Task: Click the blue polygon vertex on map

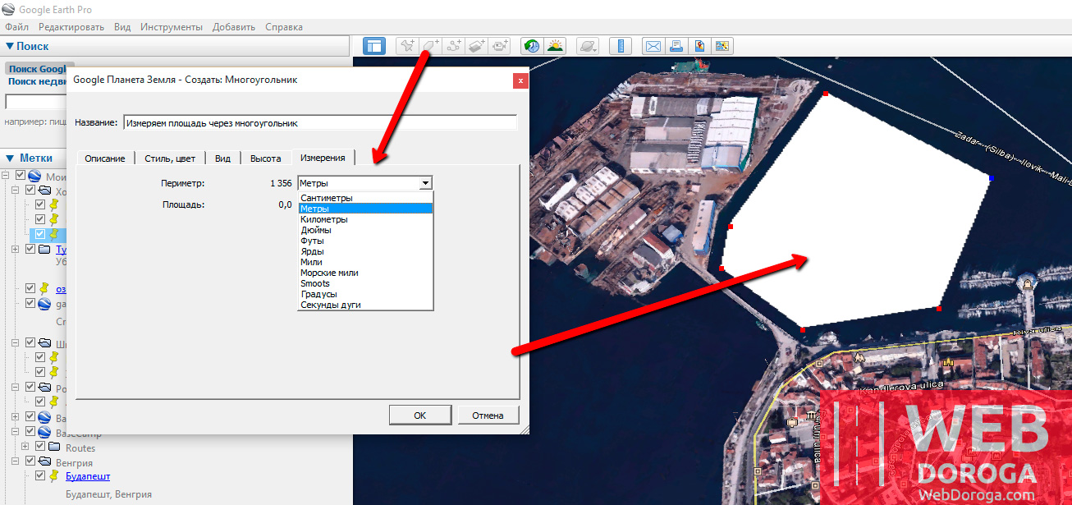Action: coord(992,177)
